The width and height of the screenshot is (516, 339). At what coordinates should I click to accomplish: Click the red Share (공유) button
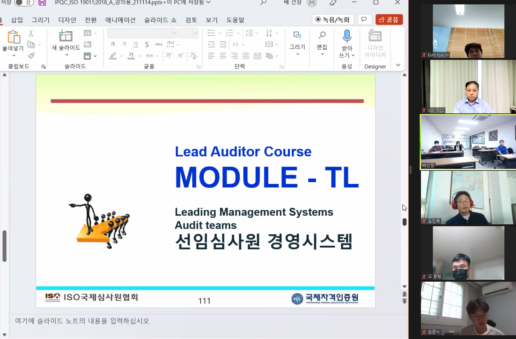click(389, 19)
